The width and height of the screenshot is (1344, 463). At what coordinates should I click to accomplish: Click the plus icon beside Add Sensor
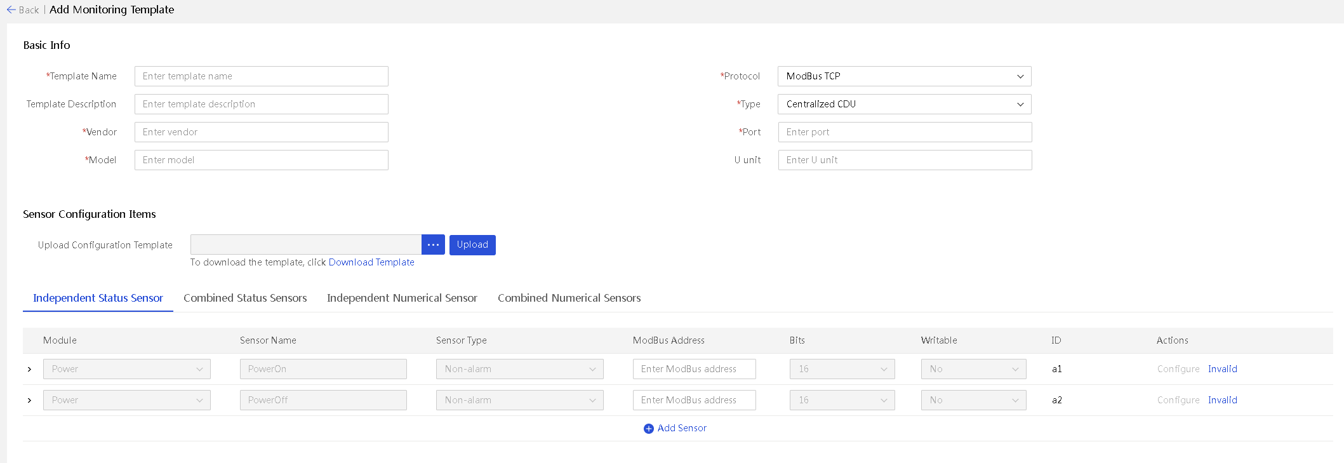[x=648, y=429]
